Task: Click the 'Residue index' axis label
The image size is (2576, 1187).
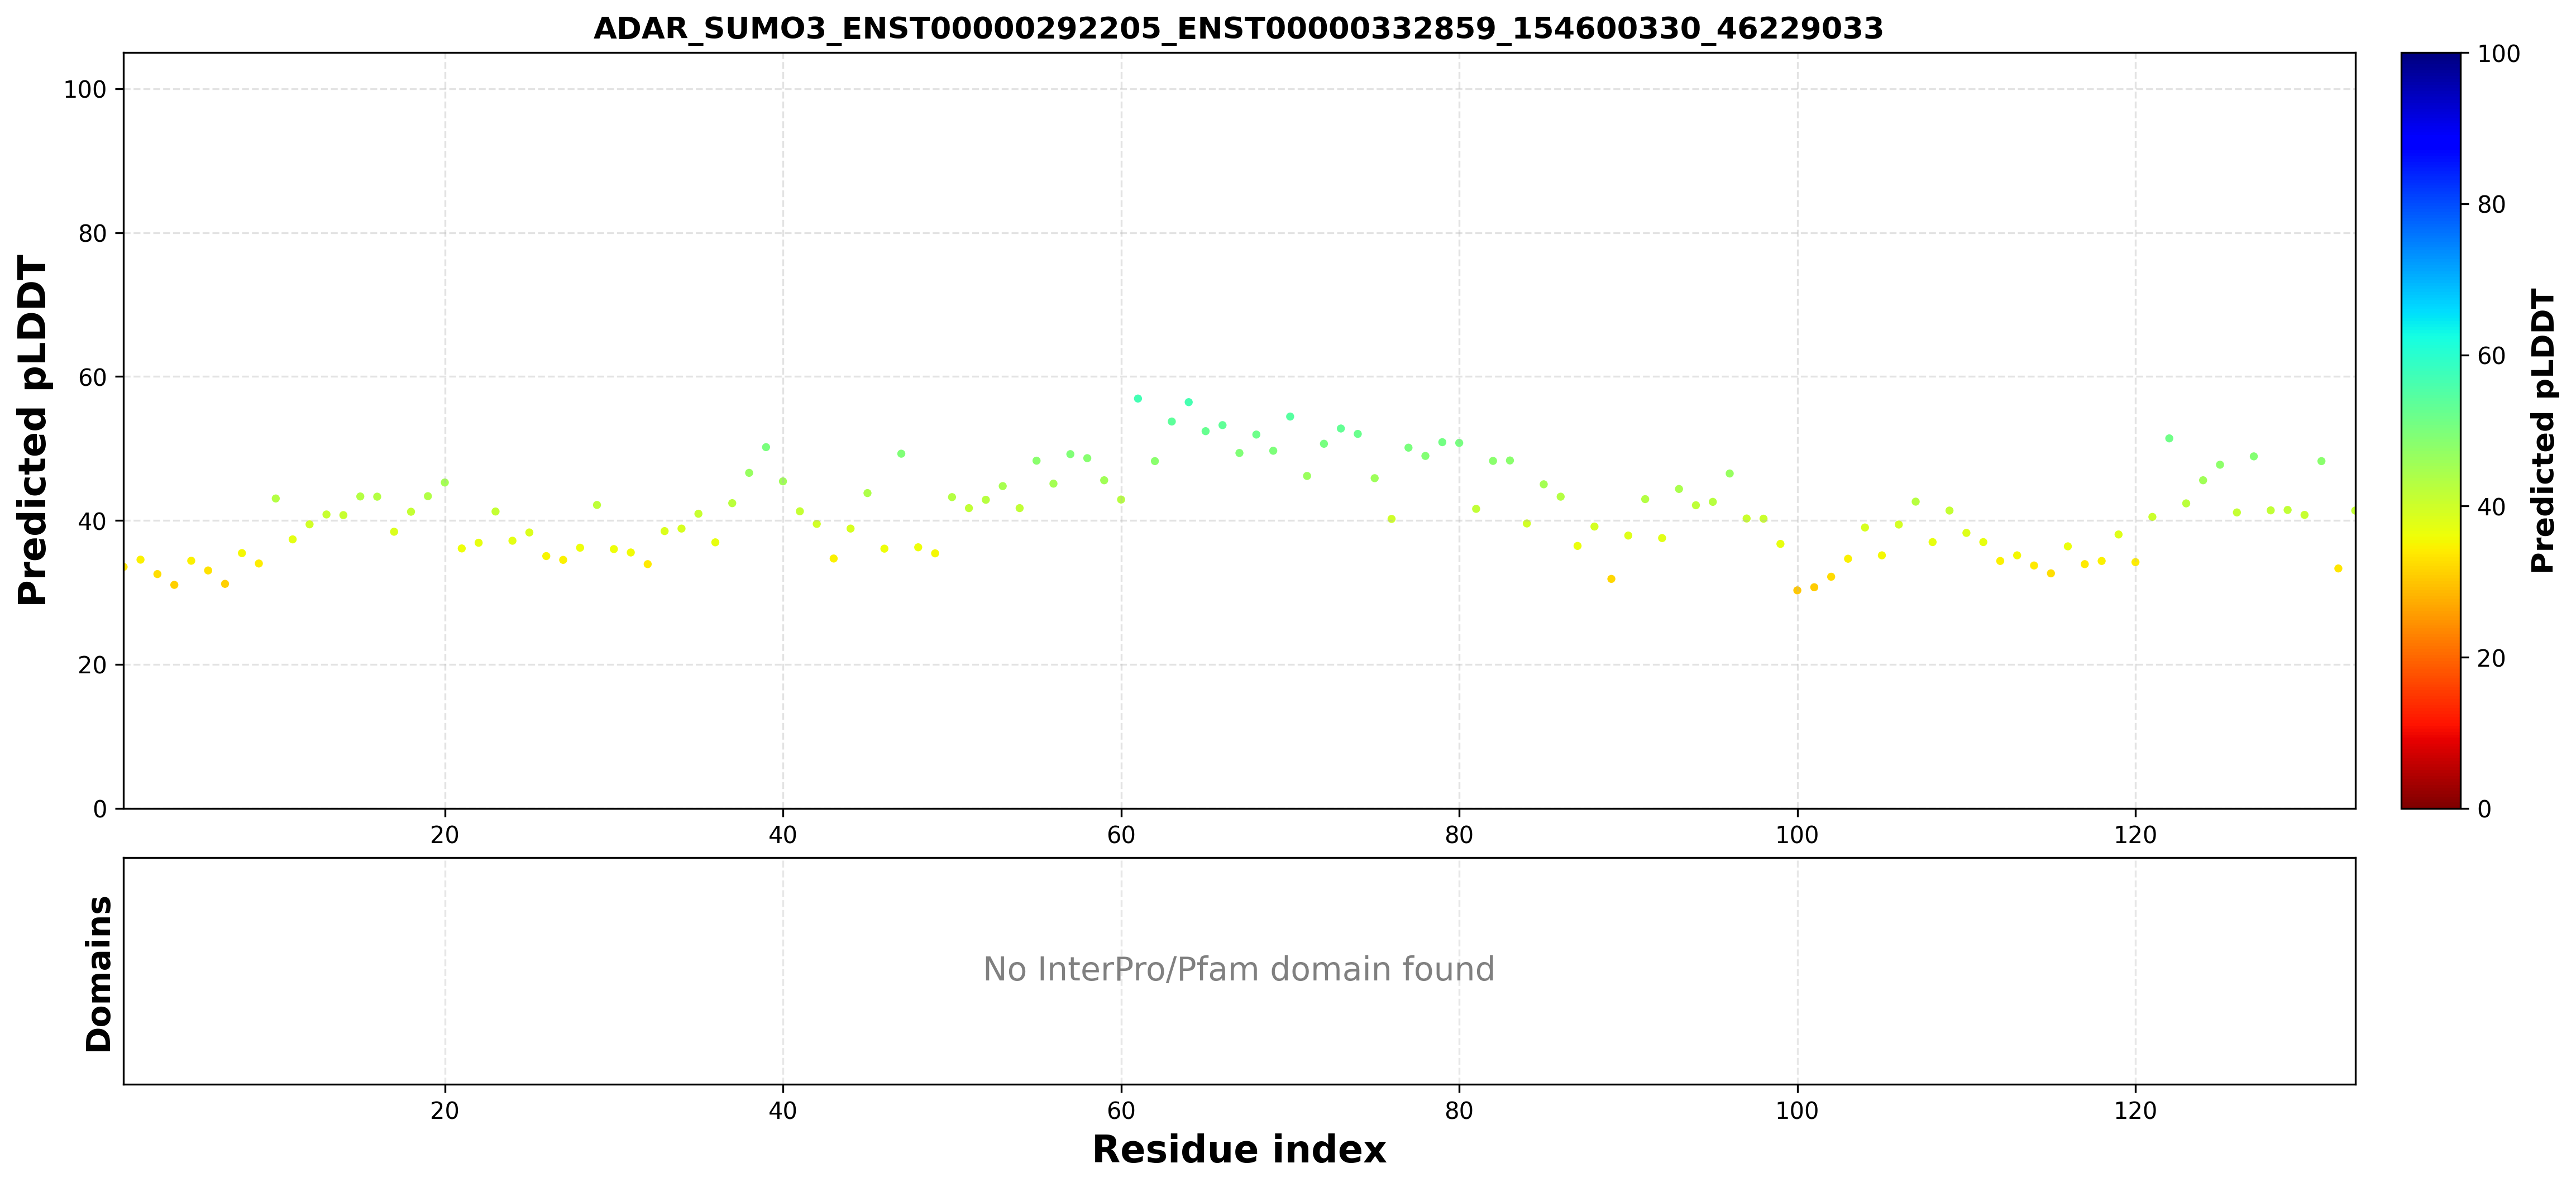Action: pos(1238,1150)
